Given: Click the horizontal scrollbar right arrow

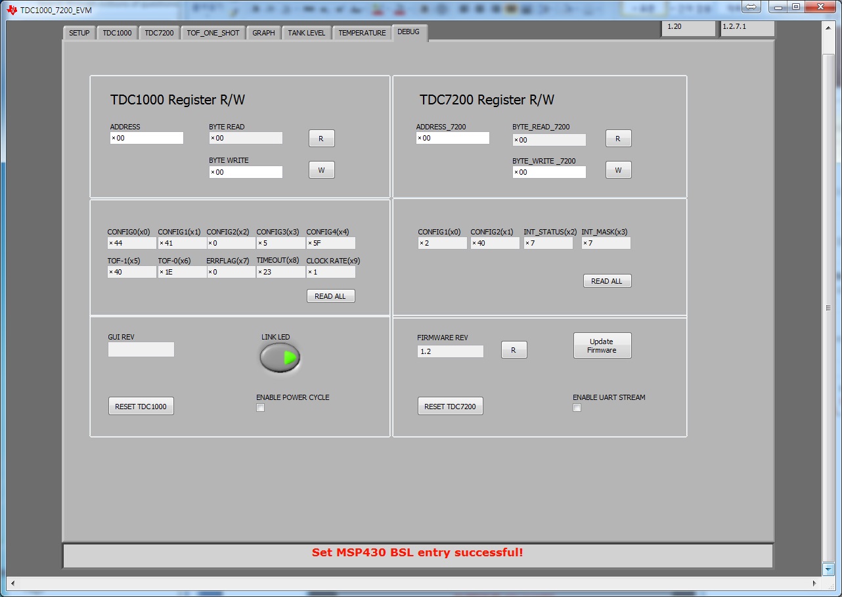Looking at the screenshot, I should 815,583.
